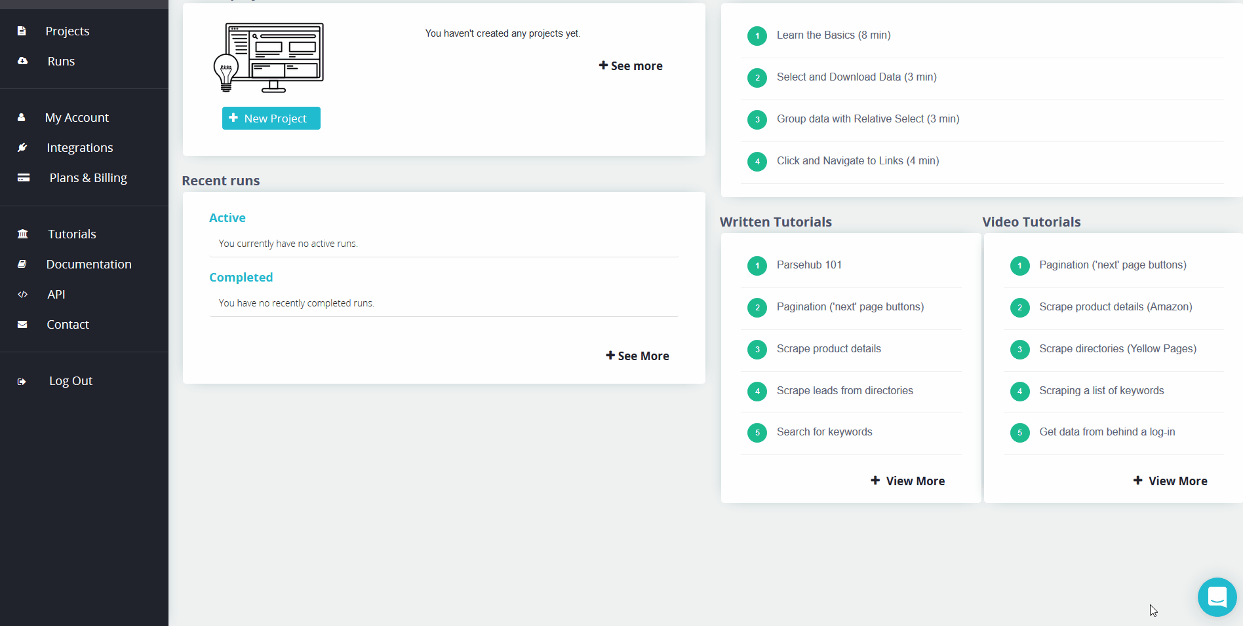
Task: Click the Contact envelope icon
Action: pyautogui.click(x=22, y=324)
